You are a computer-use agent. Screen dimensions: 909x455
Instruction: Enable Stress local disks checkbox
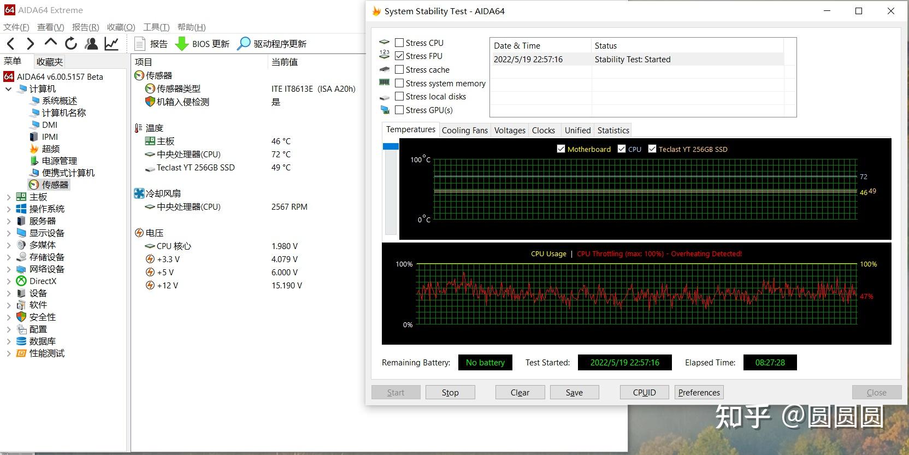399,96
